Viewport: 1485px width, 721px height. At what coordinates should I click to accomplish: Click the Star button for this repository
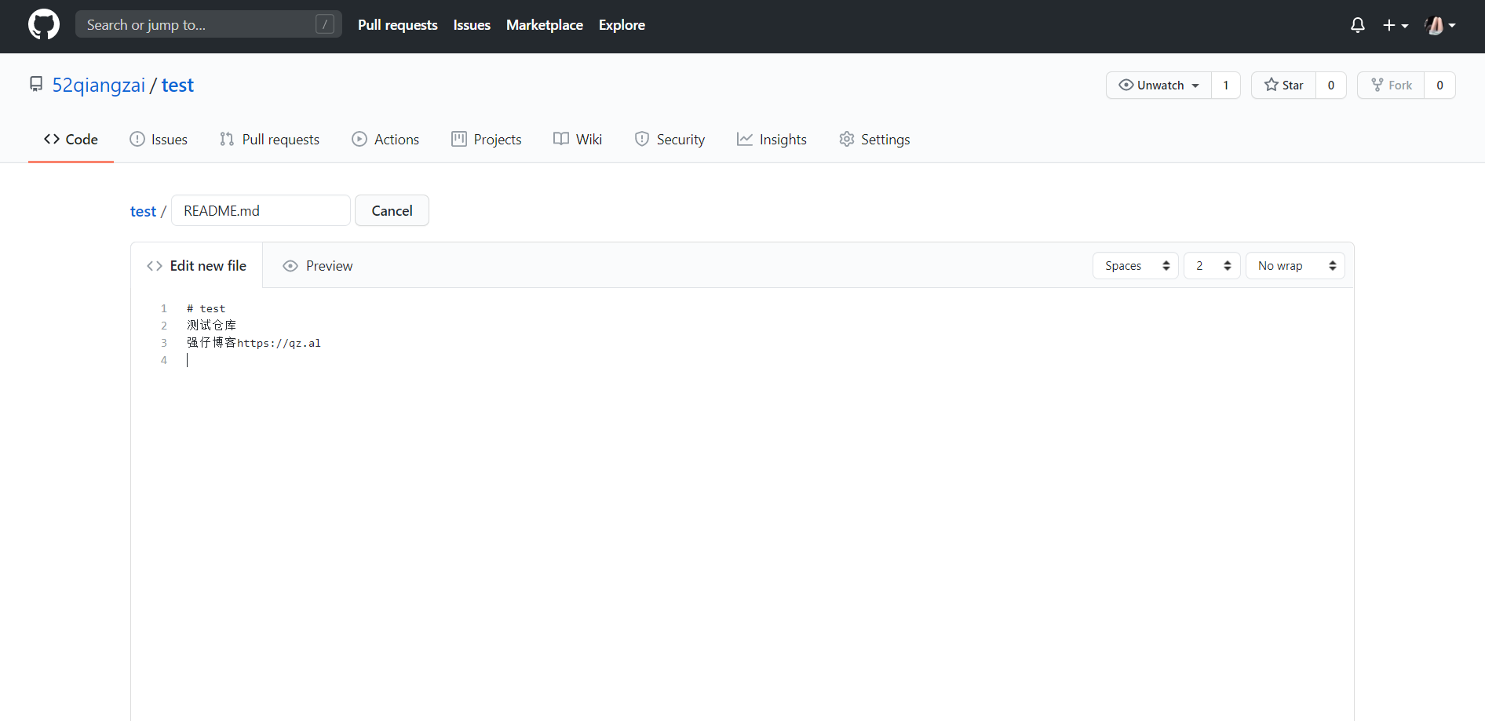[1284, 86]
